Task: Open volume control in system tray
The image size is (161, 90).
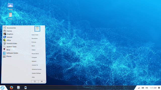Action: pyautogui.click(x=147, y=88)
